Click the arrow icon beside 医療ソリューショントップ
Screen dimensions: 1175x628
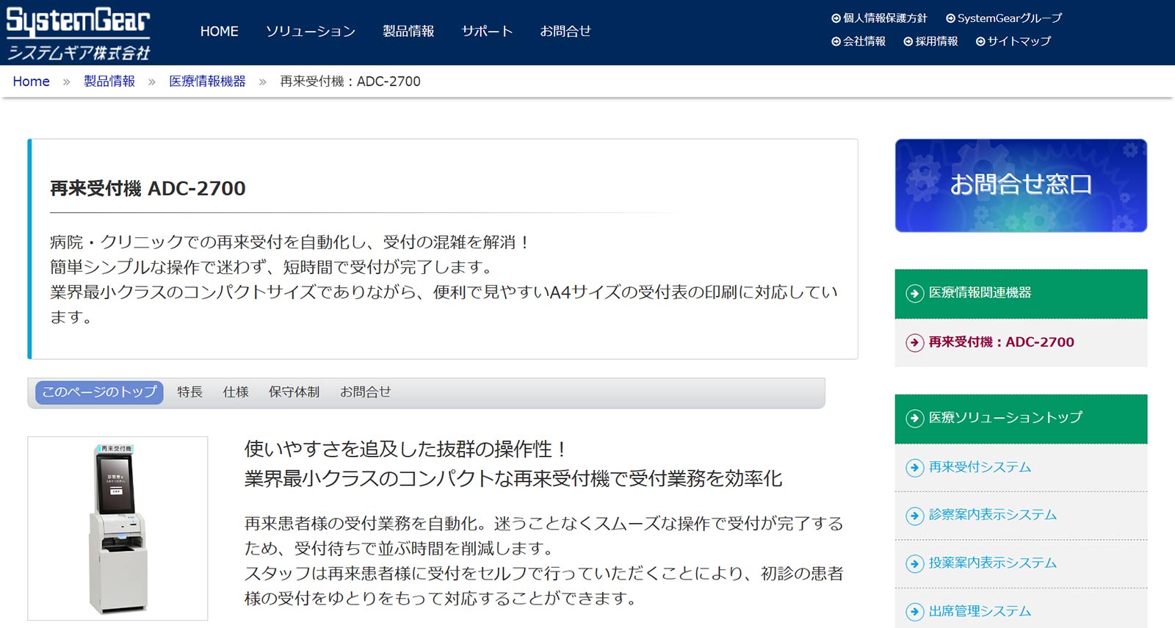pos(914,419)
